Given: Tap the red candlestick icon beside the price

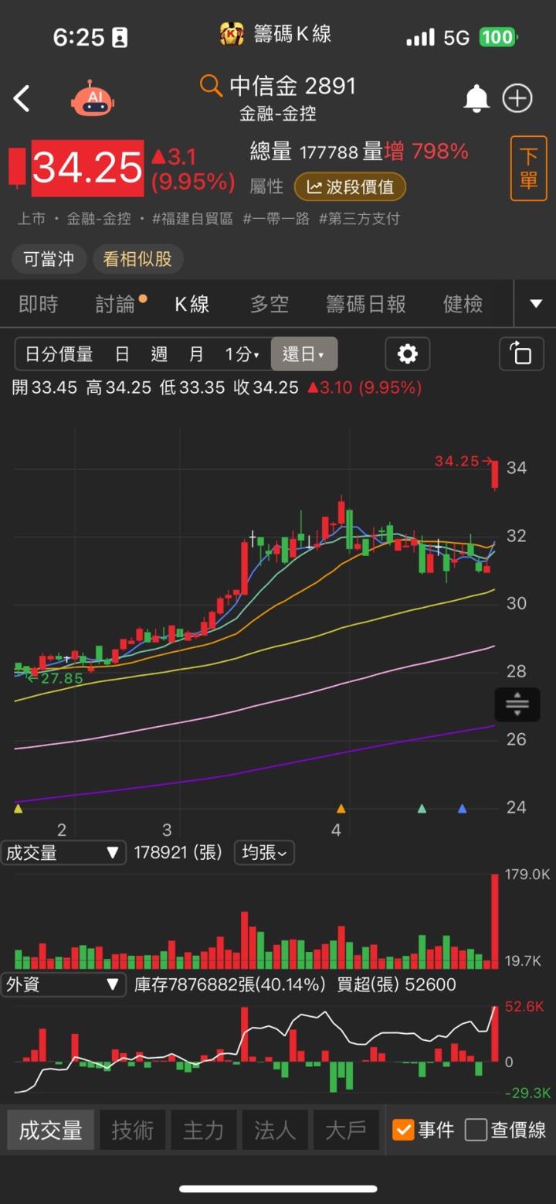Looking at the screenshot, I should click(17, 168).
